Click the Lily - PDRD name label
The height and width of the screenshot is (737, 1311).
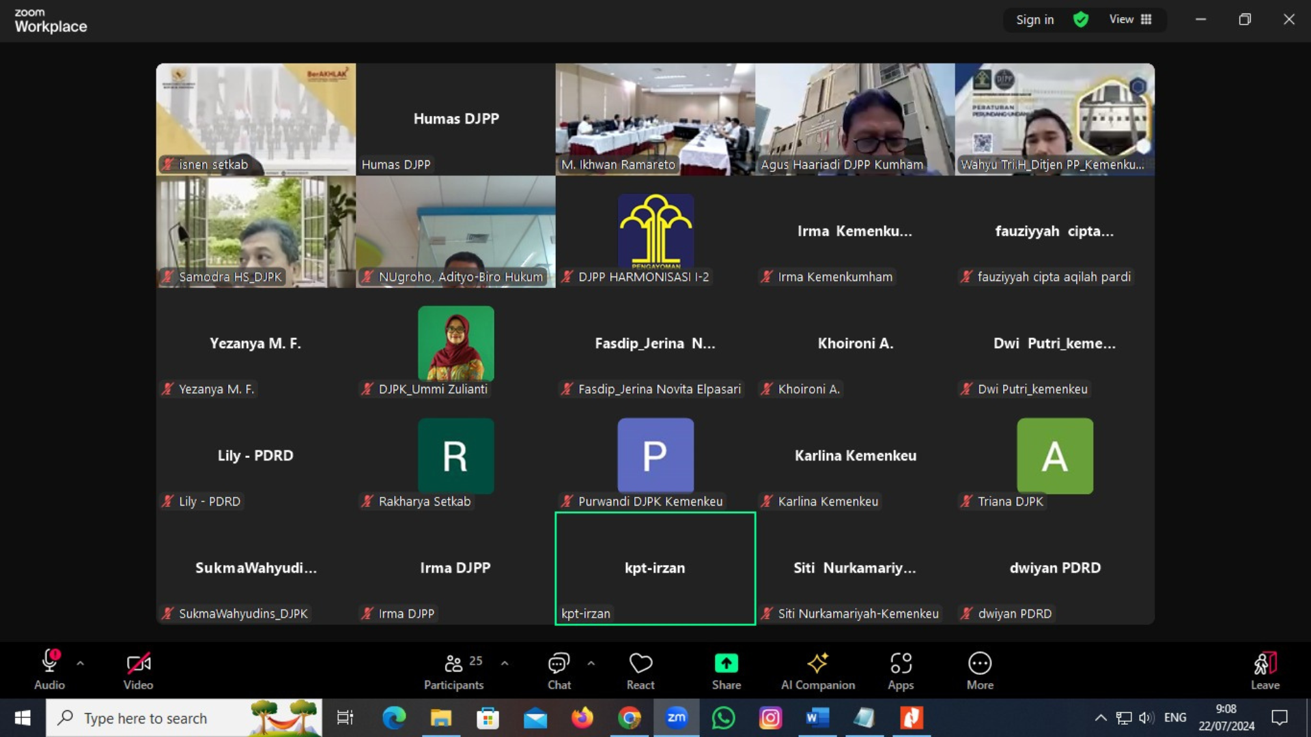tap(210, 501)
